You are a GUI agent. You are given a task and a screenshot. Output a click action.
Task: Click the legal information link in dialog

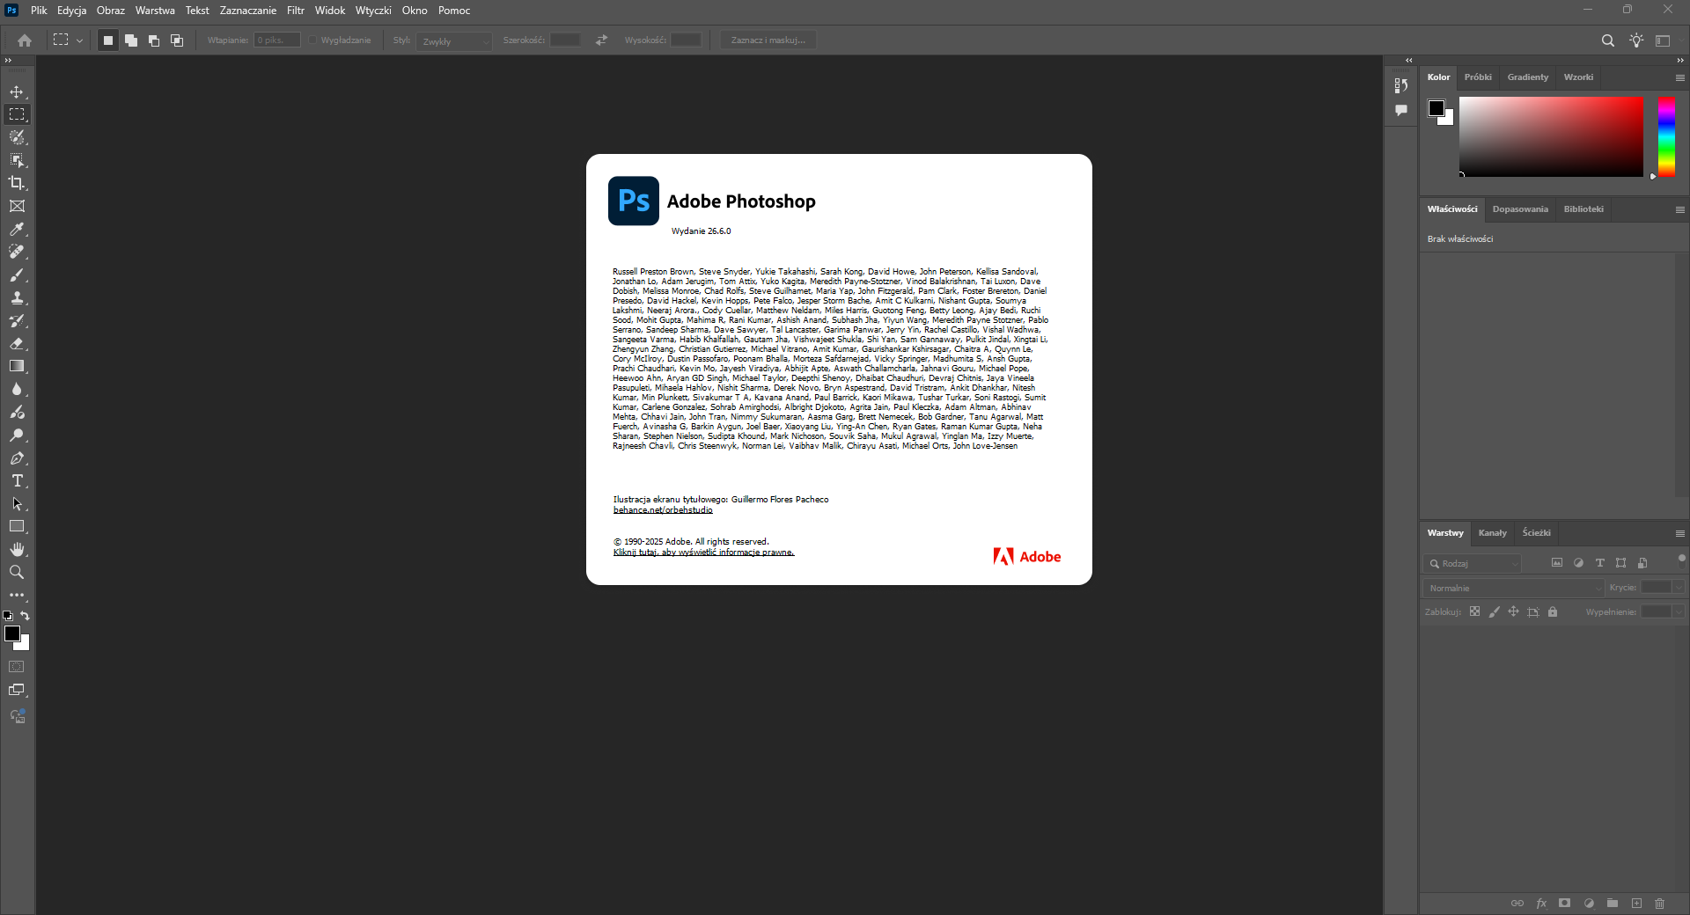pyautogui.click(x=703, y=553)
